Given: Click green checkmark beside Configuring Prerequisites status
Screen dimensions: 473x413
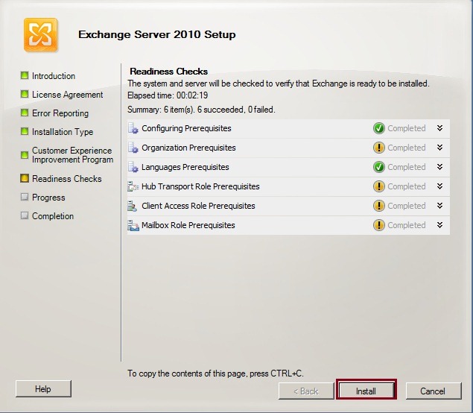Looking at the screenshot, I should [x=378, y=128].
